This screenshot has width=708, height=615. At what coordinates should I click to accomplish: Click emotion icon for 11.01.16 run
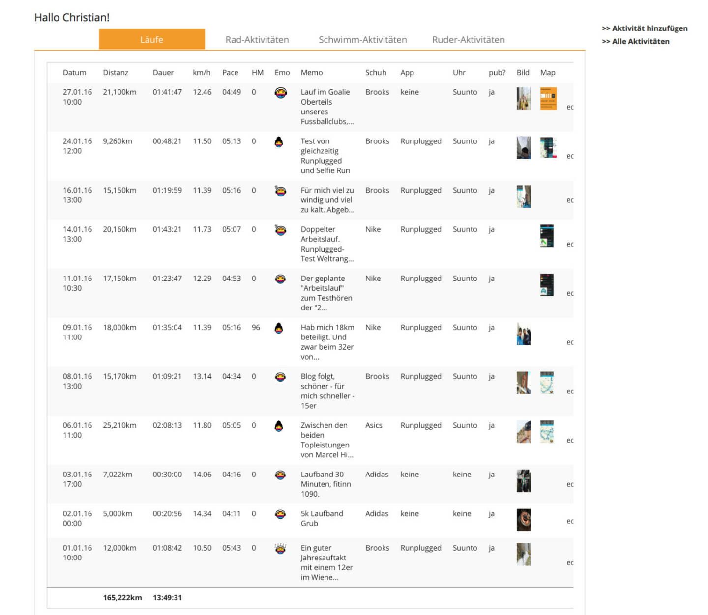click(x=280, y=279)
